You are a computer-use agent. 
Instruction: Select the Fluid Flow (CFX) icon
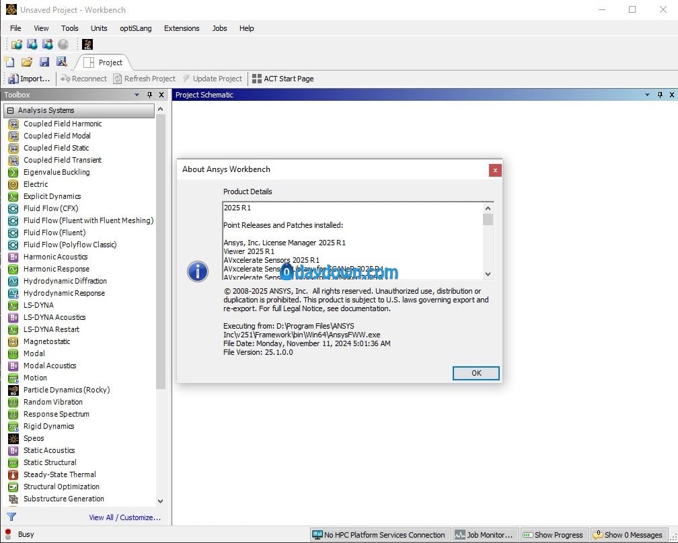tap(13, 208)
